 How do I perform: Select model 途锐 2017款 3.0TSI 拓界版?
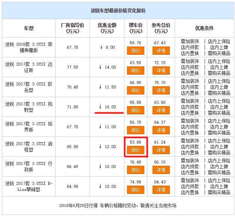pos(28,127)
